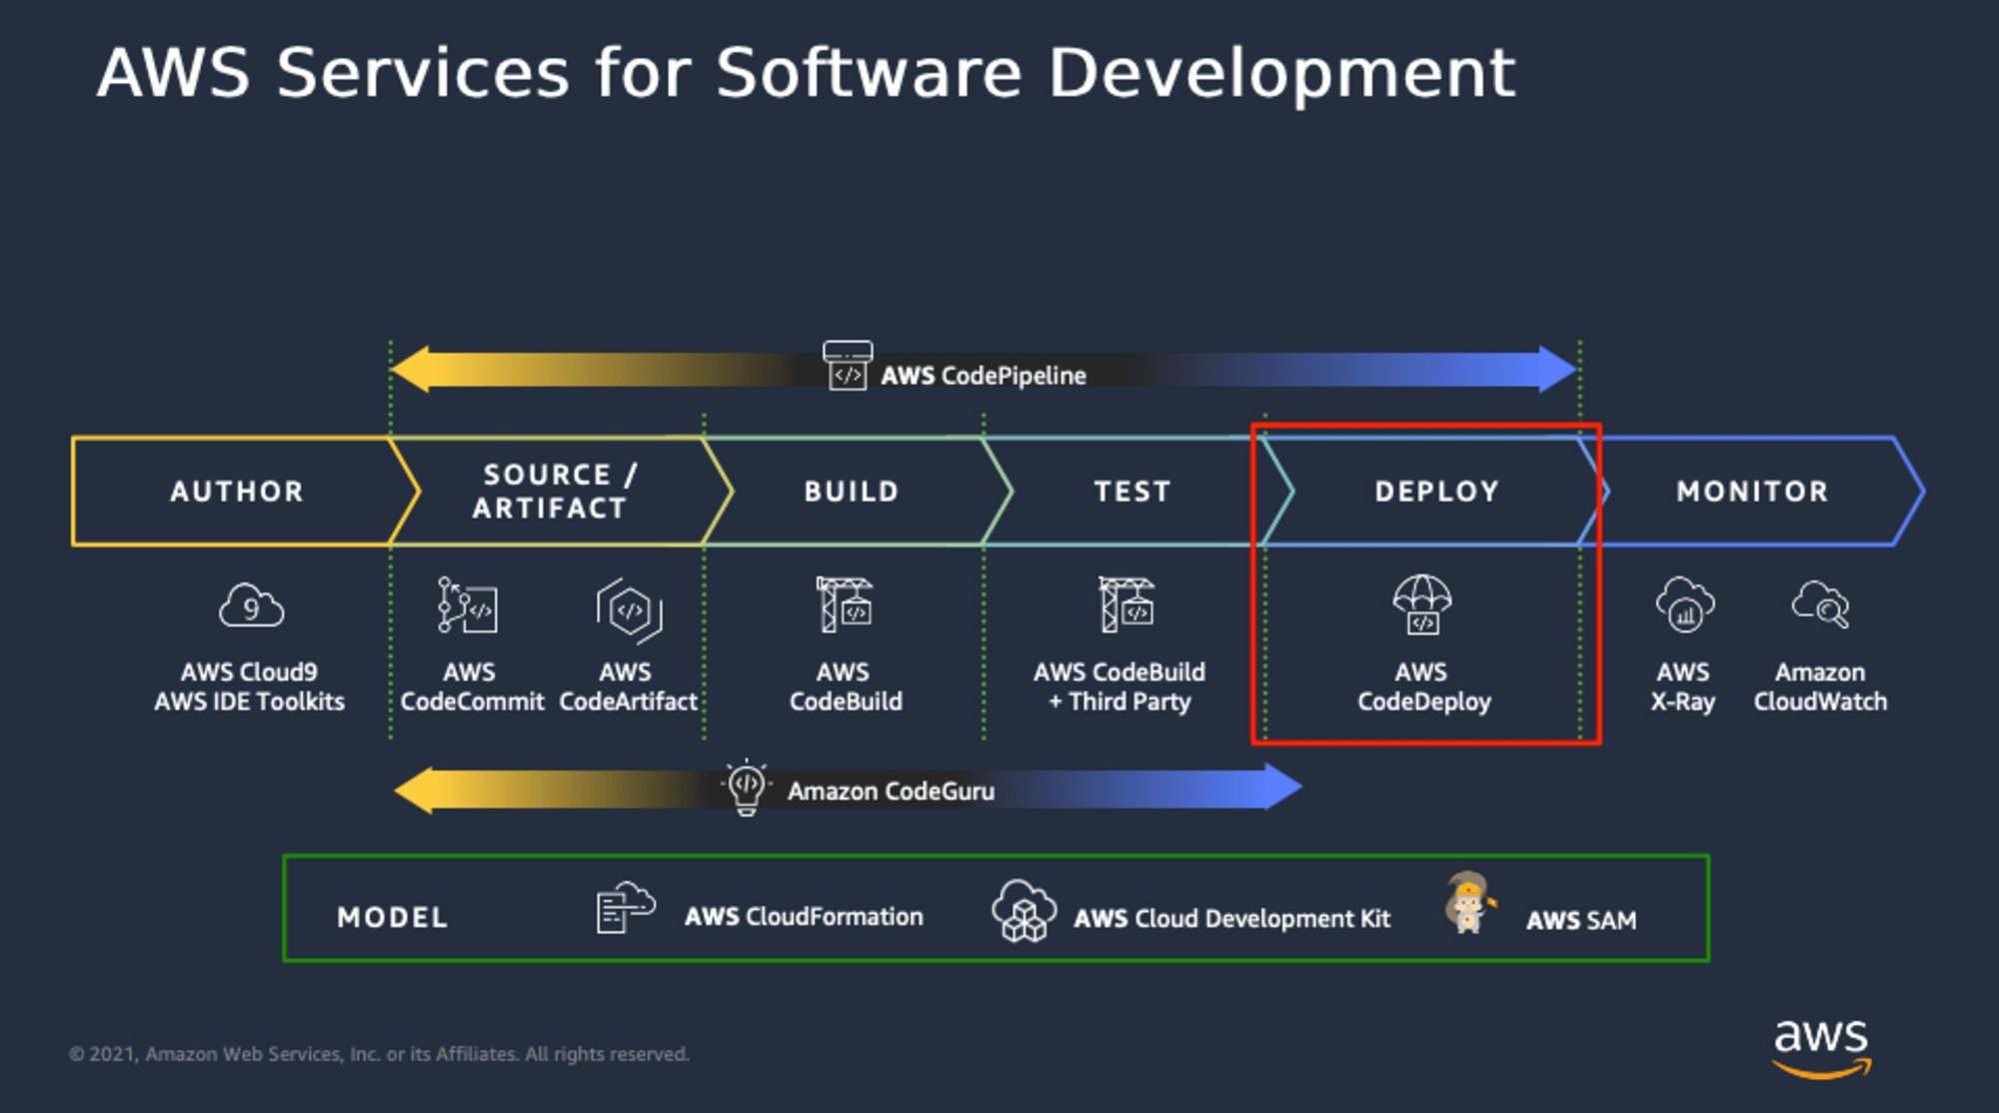This screenshot has height=1113, width=1999.
Task: Click the CodeBuild icon under TEST
Action: [x=1126, y=604]
